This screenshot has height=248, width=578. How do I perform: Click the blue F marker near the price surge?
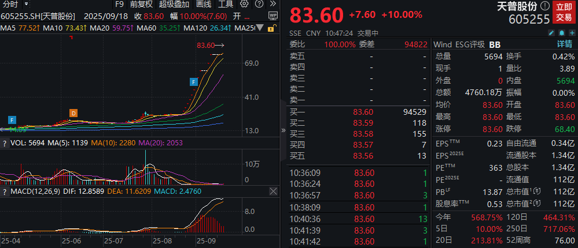(194, 81)
